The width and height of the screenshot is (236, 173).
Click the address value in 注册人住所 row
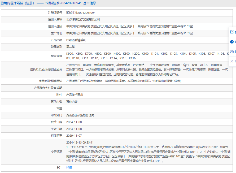click(129, 26)
